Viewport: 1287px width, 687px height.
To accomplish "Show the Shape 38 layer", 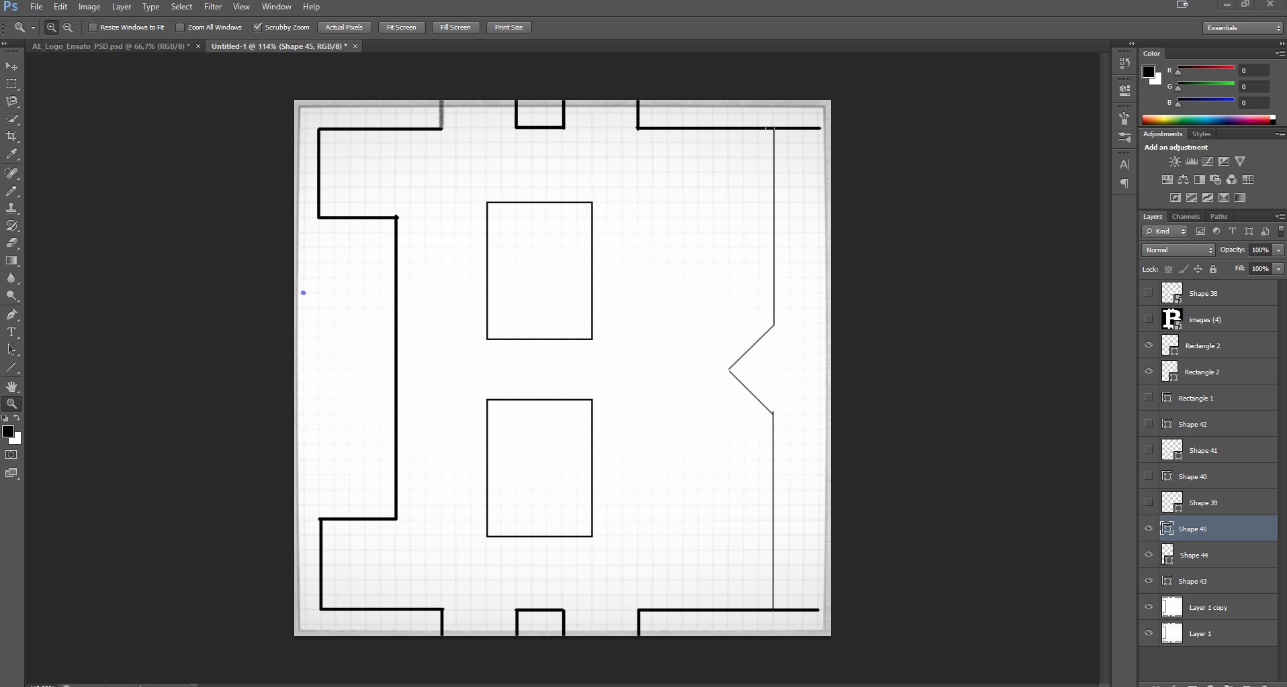I will (1149, 293).
